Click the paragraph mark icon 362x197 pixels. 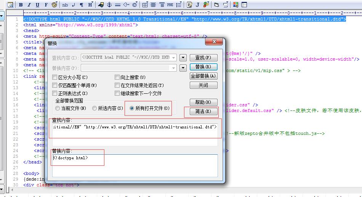81,5
